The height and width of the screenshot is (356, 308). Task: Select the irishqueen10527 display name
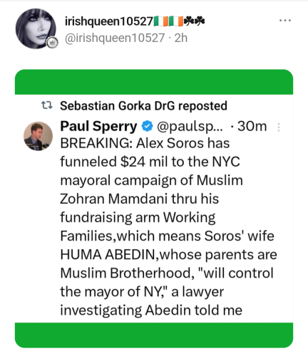[x=109, y=21]
